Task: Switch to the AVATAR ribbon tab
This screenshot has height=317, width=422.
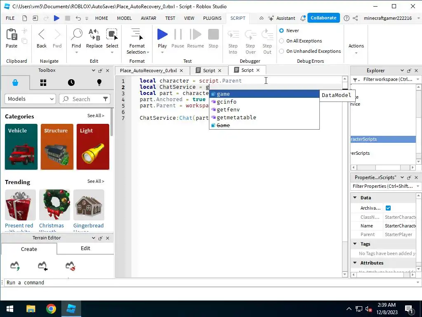Action: [148, 18]
